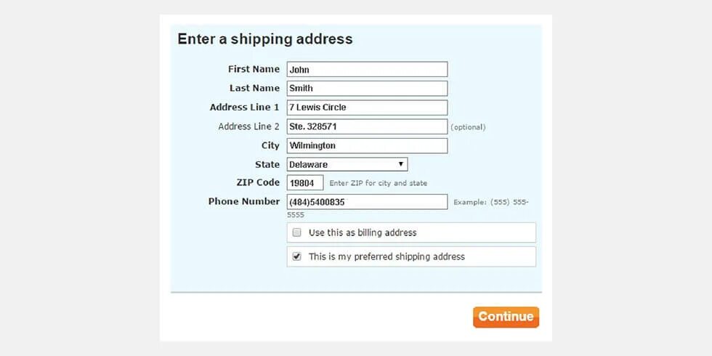
Task: Check the Use this as billing address box
Action: [x=297, y=232]
